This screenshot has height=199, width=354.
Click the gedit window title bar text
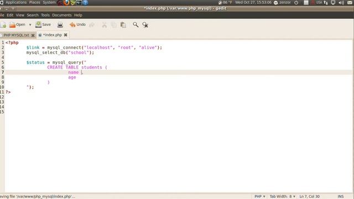[185, 8]
